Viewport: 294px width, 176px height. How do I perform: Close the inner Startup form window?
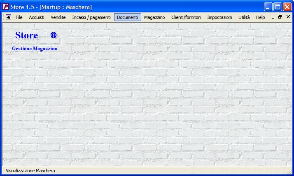(x=288, y=17)
